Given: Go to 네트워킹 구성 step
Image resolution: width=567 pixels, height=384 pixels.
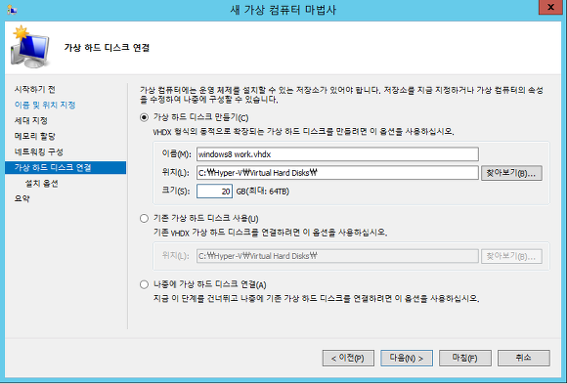Looking at the screenshot, I should point(39,151).
